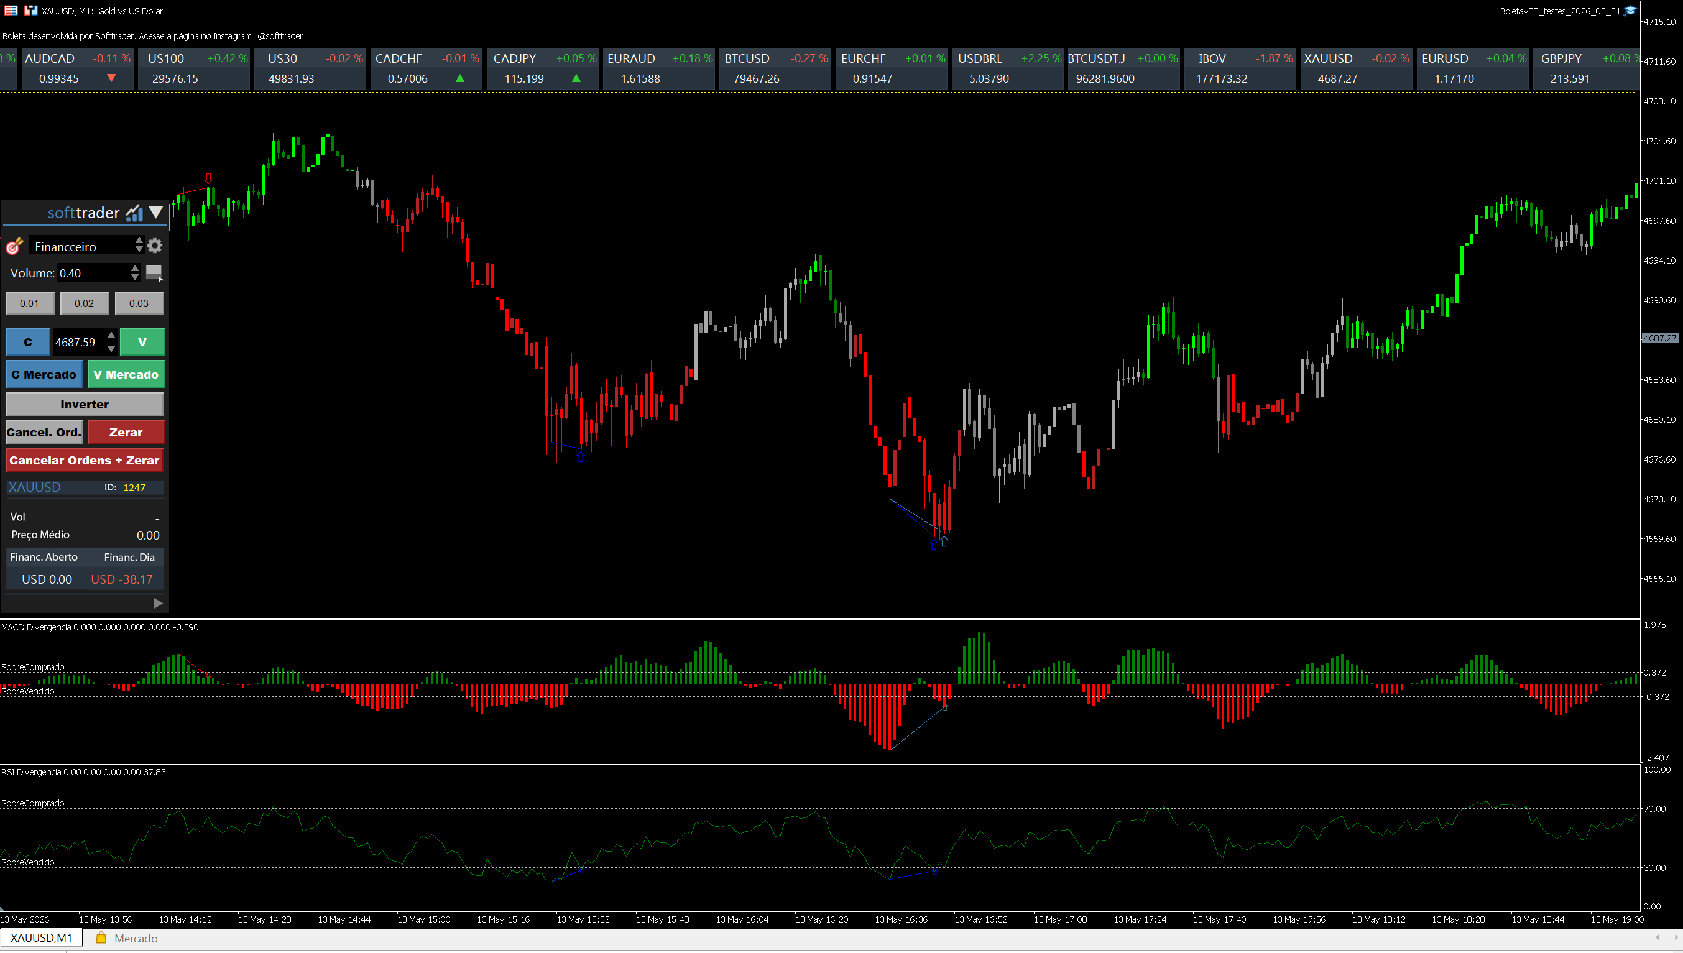Screen dimensions: 1683x953
Task: Collapse the softtrader panel with triangle arrow
Action: (155, 212)
